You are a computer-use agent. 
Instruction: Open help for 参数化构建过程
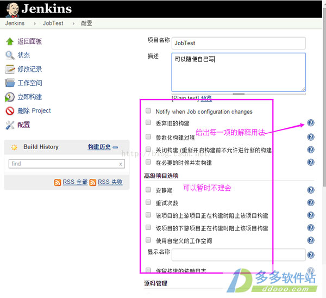pos(311,137)
